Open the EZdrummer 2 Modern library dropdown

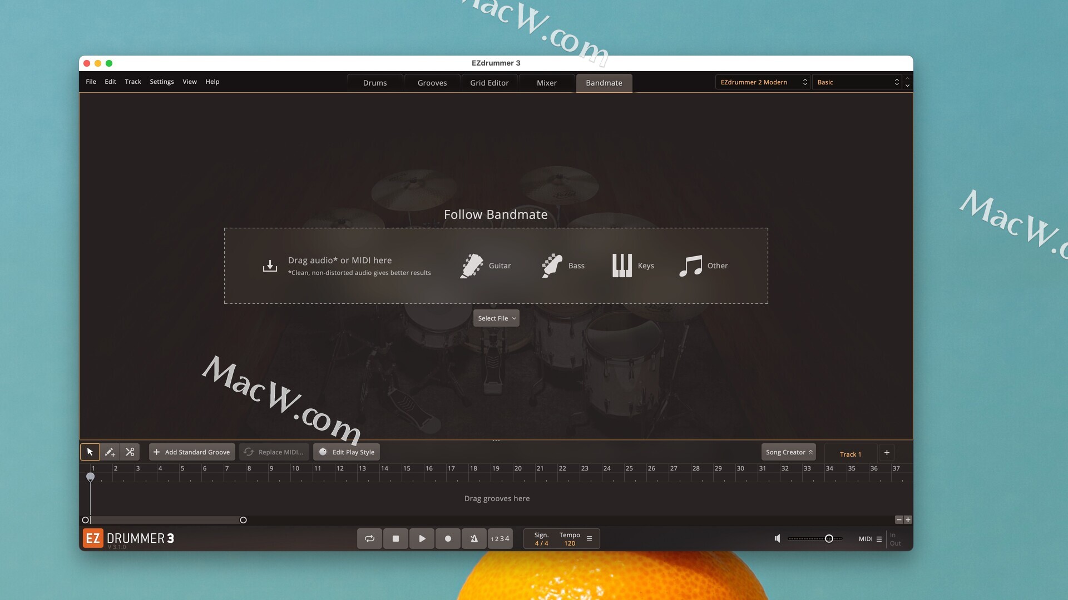[762, 82]
